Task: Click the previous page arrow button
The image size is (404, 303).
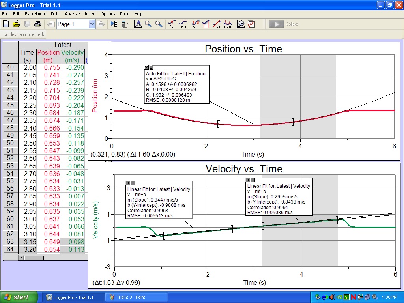Action: click(51, 24)
